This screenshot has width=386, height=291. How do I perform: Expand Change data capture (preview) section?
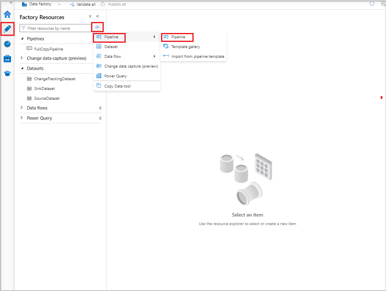point(22,58)
